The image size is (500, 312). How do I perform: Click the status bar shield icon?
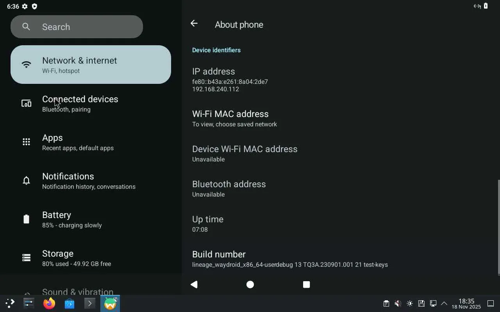point(34,6)
